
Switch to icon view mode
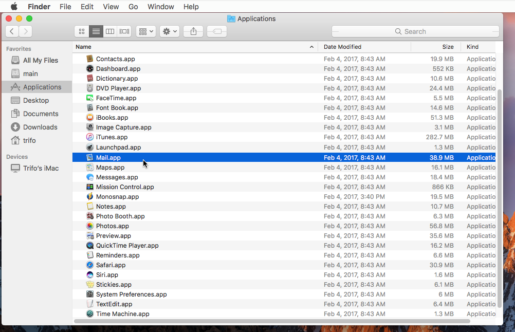pos(81,31)
